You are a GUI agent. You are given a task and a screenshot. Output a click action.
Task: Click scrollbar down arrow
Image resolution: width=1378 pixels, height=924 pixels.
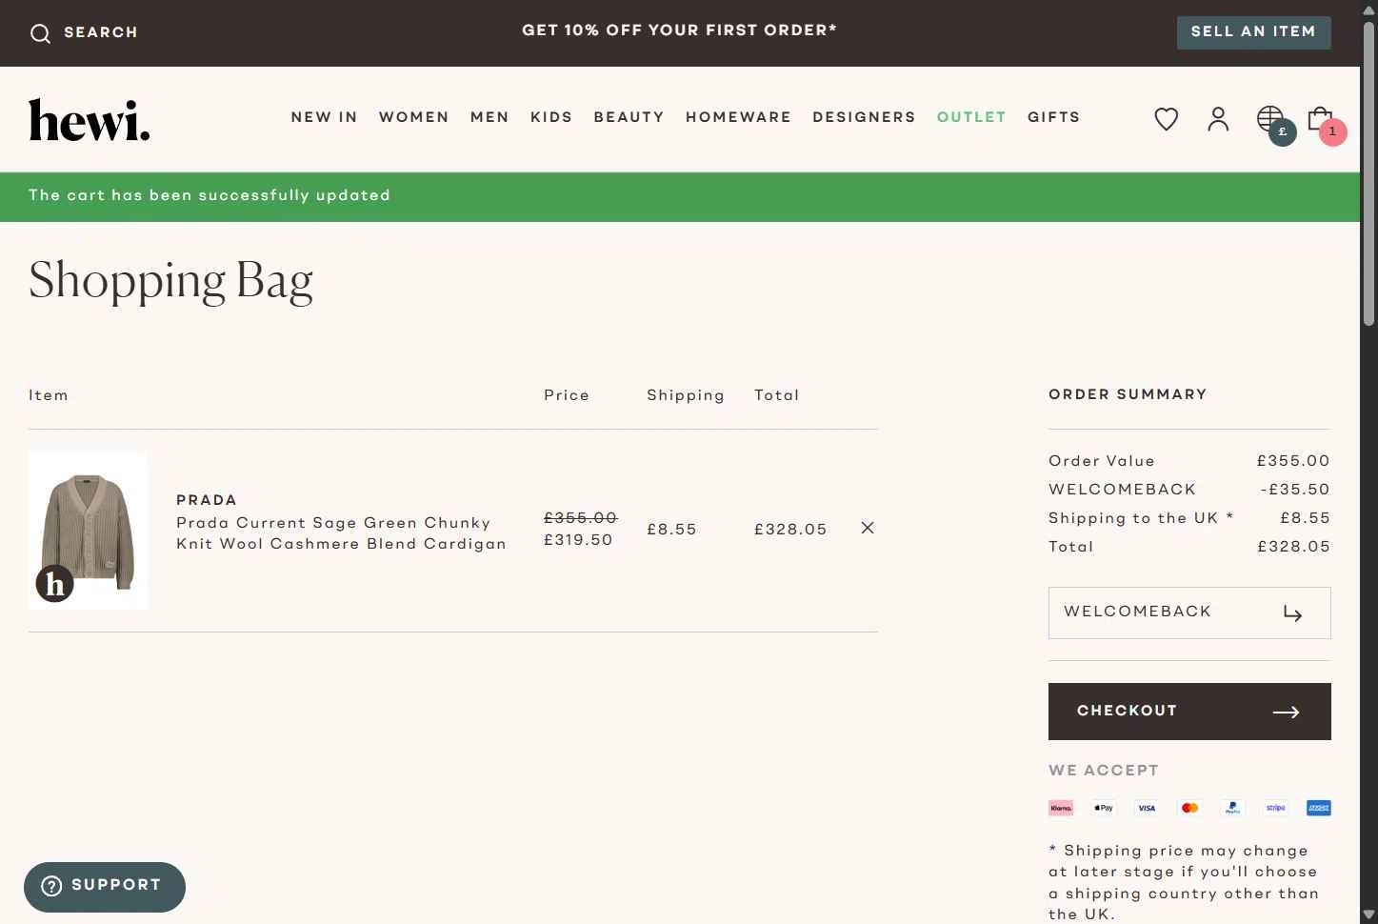tap(1368, 914)
